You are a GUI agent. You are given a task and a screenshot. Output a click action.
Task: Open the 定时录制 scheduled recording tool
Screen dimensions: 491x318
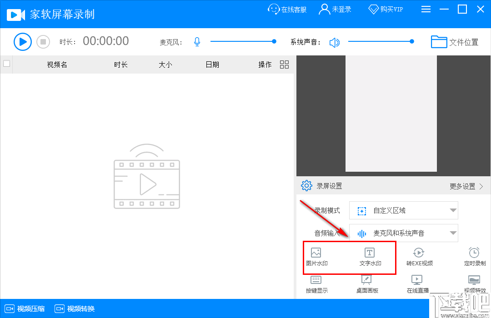click(474, 257)
